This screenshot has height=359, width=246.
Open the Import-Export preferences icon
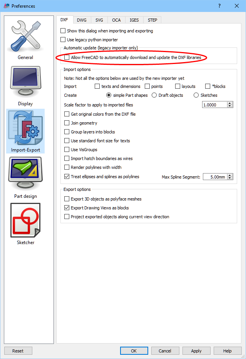pos(25,131)
